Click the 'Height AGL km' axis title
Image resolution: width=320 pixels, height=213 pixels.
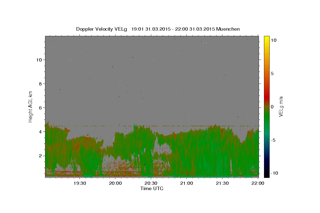coord(30,106)
